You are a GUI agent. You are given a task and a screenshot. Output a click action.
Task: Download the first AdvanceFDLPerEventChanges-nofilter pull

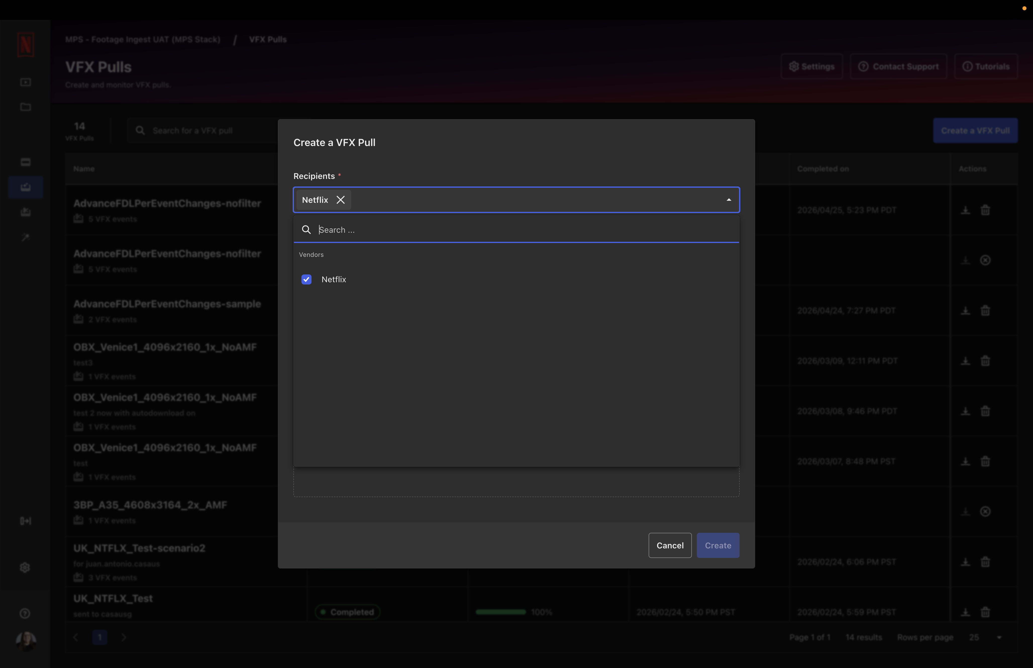pyautogui.click(x=965, y=210)
